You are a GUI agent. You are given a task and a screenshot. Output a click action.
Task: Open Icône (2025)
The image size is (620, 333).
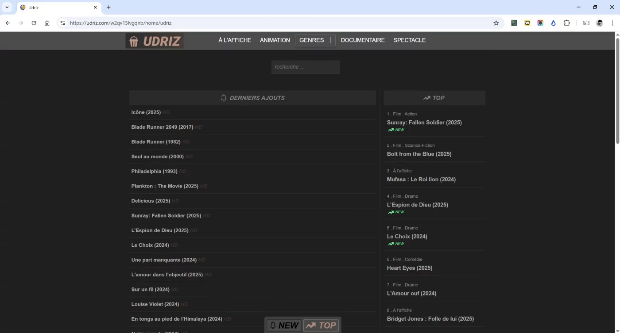tap(146, 112)
